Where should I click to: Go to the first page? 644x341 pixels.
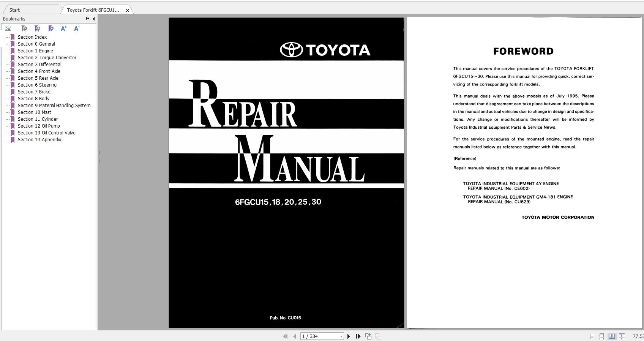(x=285, y=336)
